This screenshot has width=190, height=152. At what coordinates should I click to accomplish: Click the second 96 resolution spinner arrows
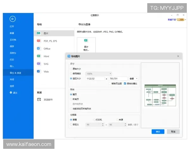[125, 124]
